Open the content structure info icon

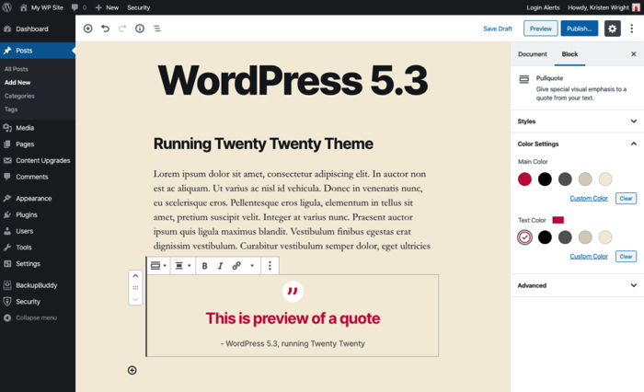pyautogui.click(x=140, y=29)
